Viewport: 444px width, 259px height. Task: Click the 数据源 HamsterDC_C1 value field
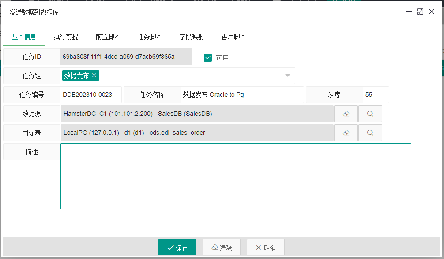(x=197, y=114)
